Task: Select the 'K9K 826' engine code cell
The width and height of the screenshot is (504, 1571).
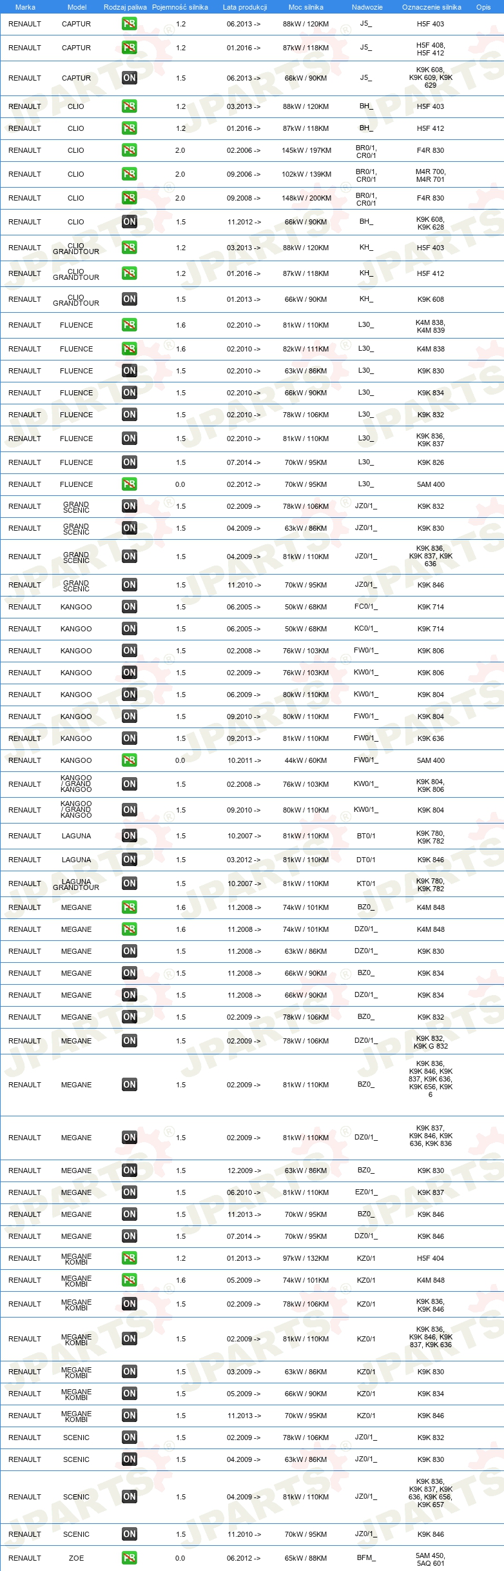Action: point(431,462)
